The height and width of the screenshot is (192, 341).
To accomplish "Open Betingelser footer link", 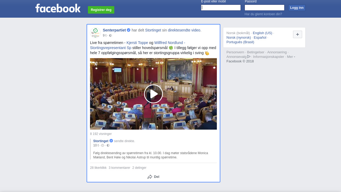I will pos(256,52).
